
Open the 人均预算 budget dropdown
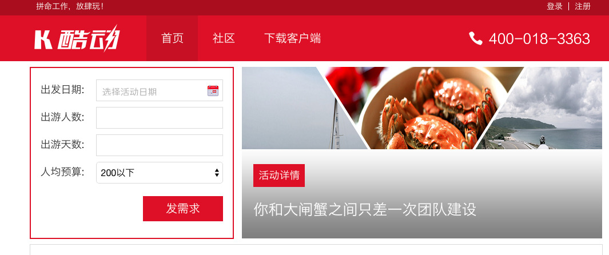159,173
